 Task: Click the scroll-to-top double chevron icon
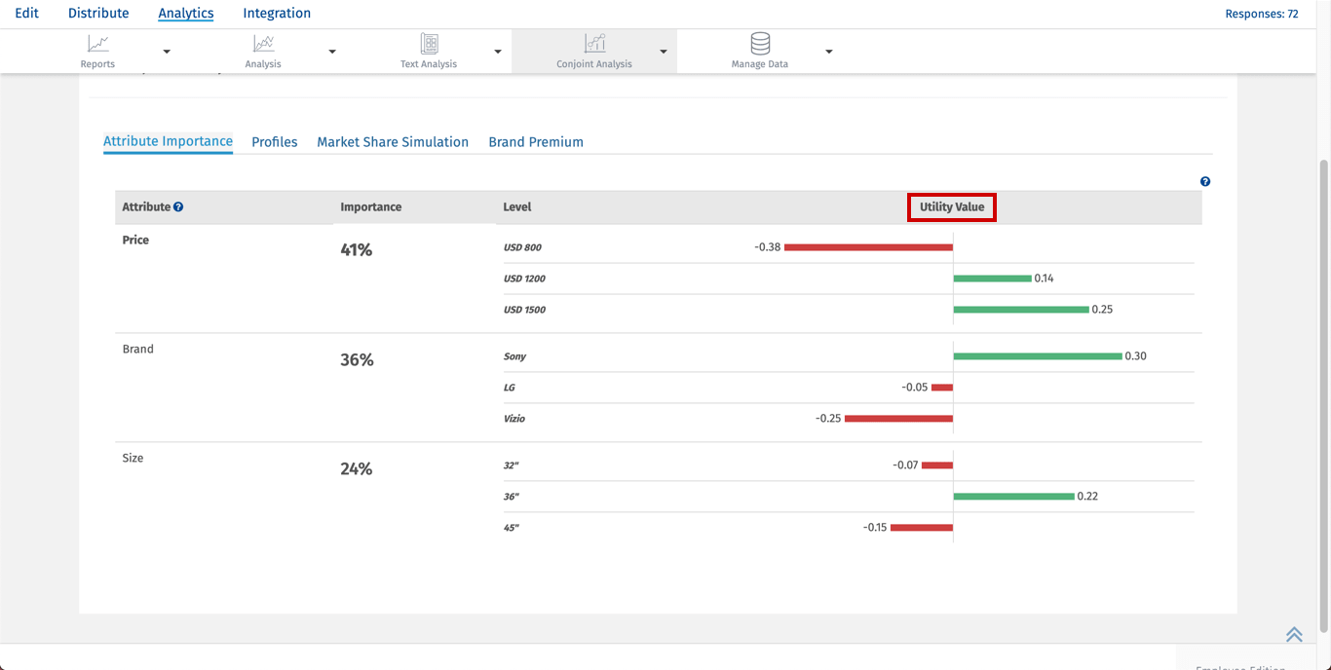1294,634
